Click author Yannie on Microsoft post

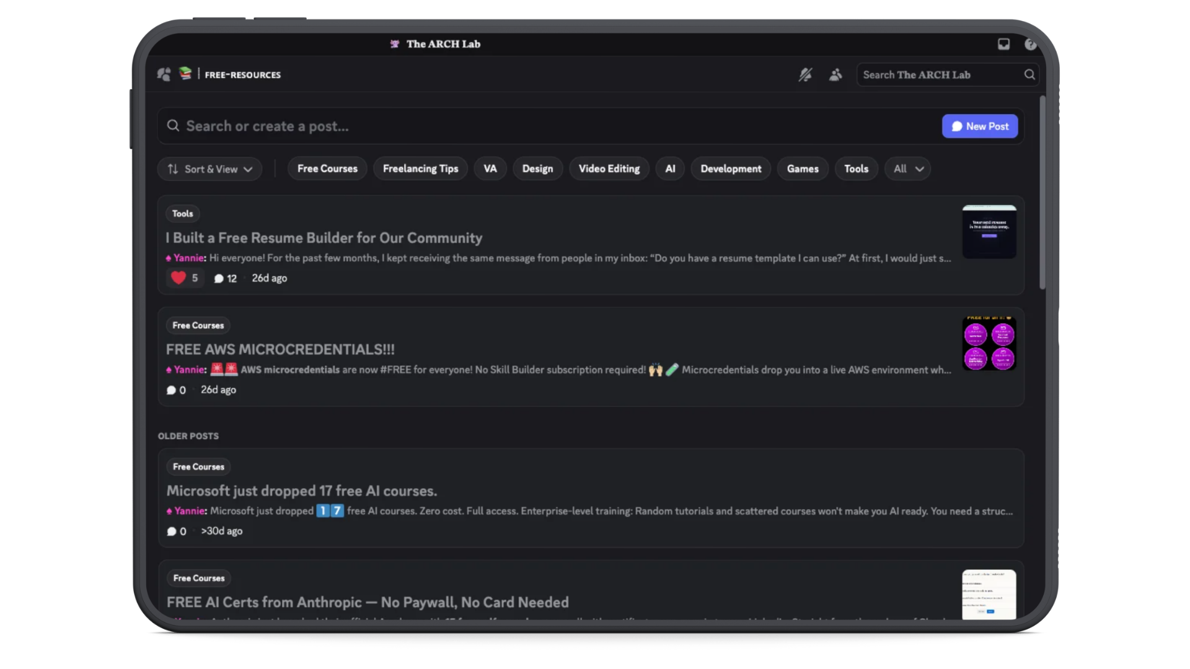click(x=190, y=511)
